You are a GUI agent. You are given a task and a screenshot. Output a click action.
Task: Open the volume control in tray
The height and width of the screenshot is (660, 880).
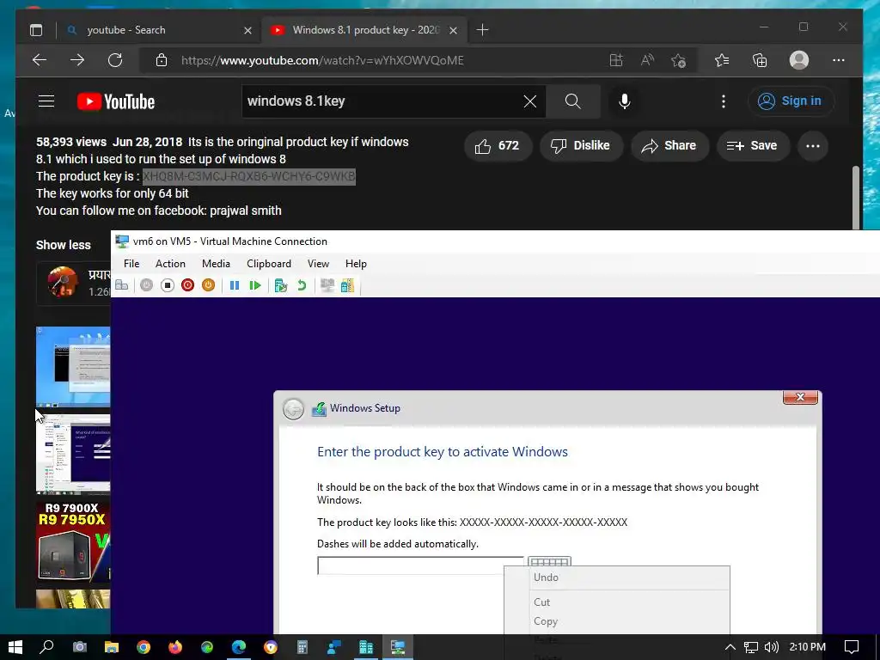click(771, 647)
